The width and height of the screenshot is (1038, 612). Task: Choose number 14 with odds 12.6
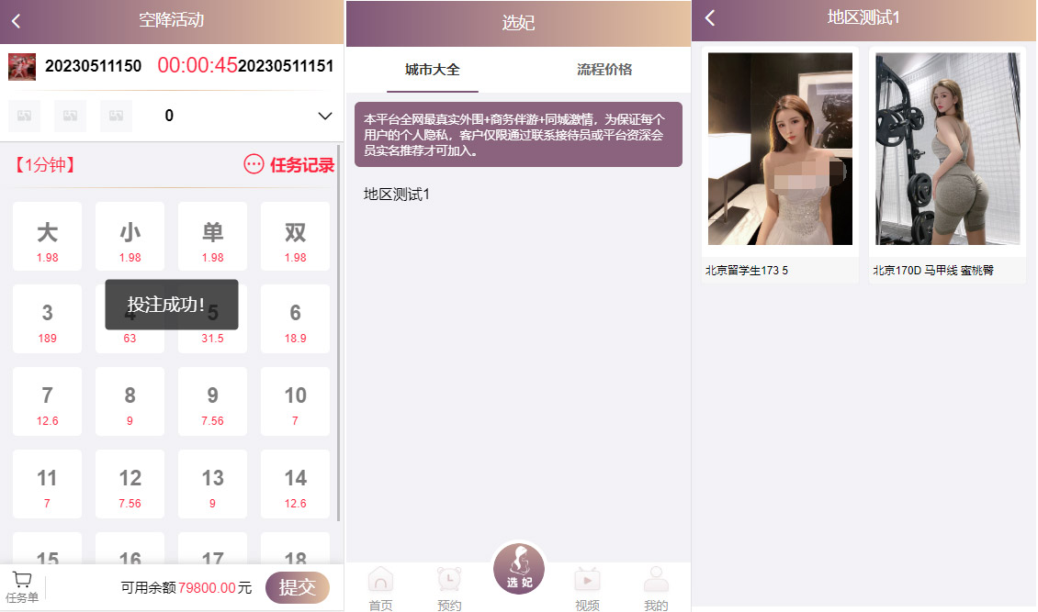295,484
